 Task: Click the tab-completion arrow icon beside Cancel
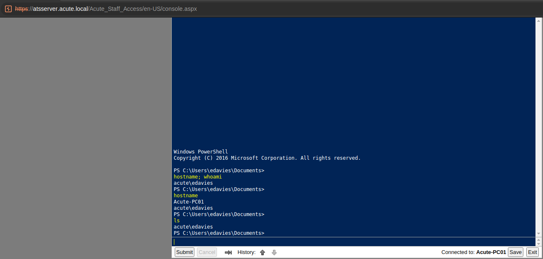pos(228,252)
